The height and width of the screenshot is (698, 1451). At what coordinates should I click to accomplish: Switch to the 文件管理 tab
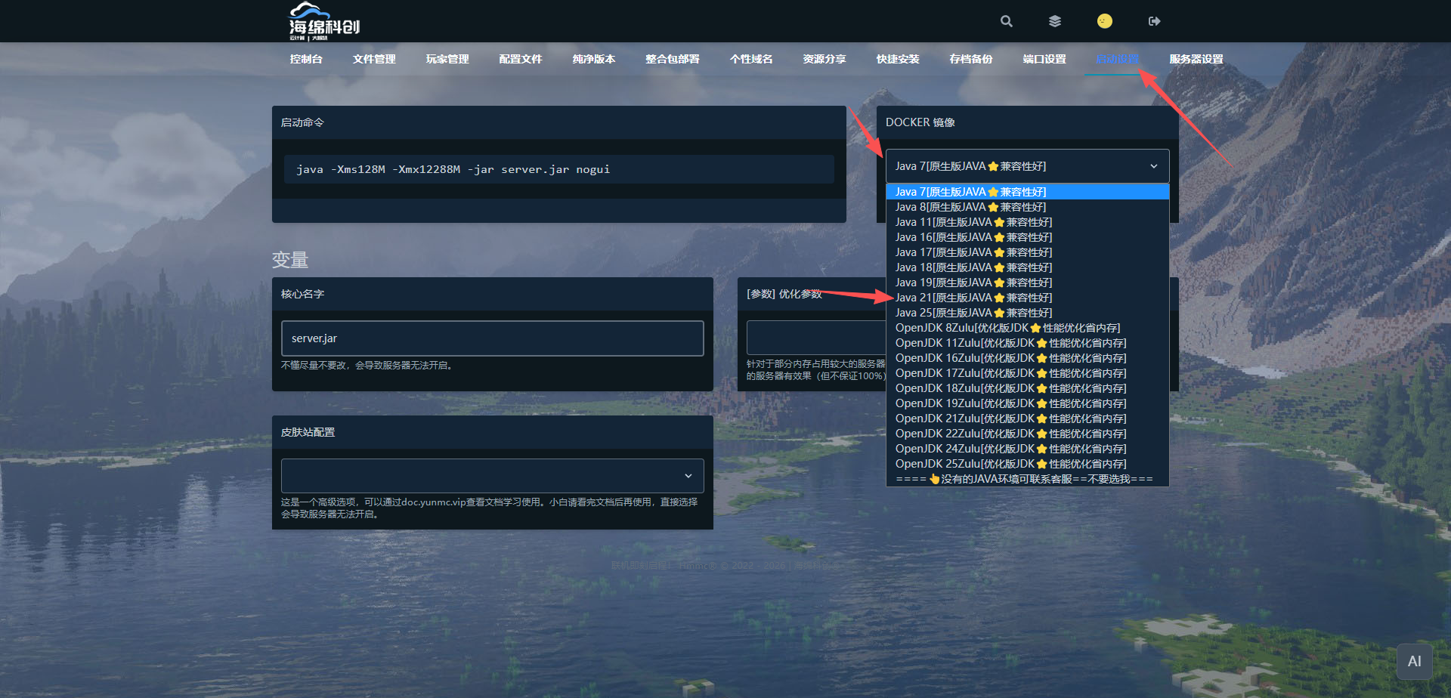(x=374, y=59)
